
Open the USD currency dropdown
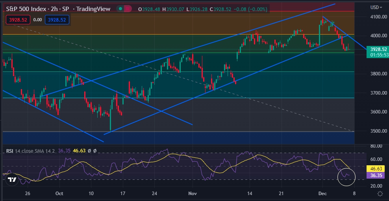tap(376, 7)
